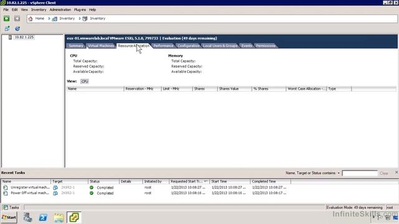Click the green back navigation arrow
Viewport: 399px width, 224px height.
coord(7,19)
